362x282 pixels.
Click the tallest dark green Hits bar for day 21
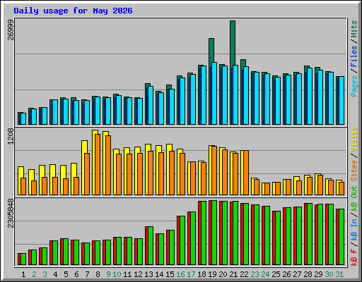click(233, 44)
